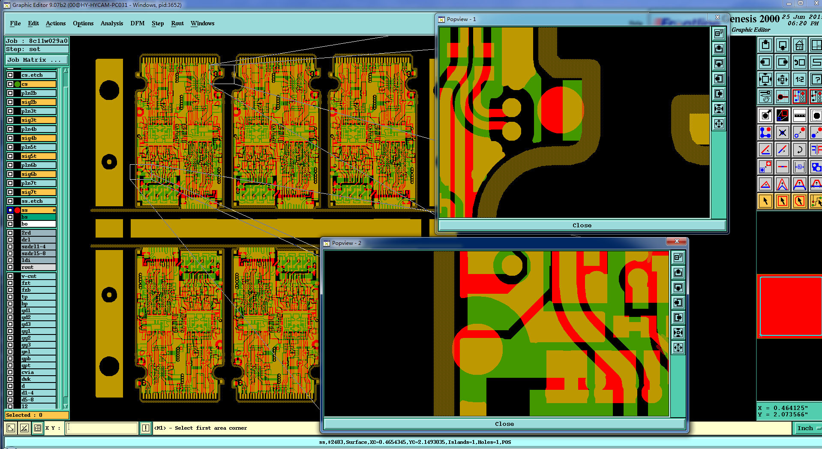Viewport: 822px width, 449px height.
Task: Click the pan right view icon
Action: click(x=783, y=62)
